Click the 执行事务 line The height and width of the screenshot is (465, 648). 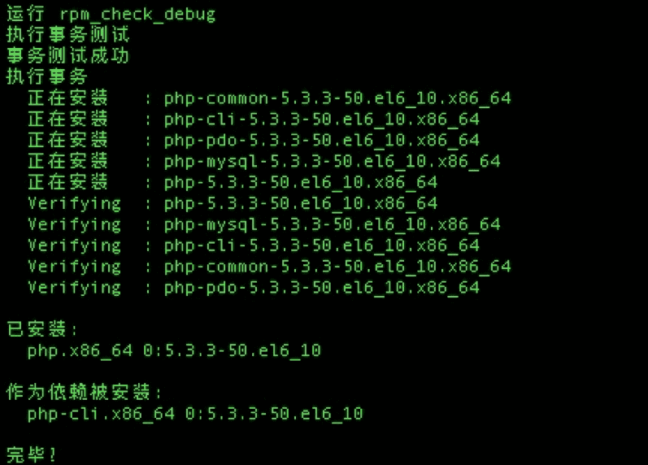click(x=46, y=77)
